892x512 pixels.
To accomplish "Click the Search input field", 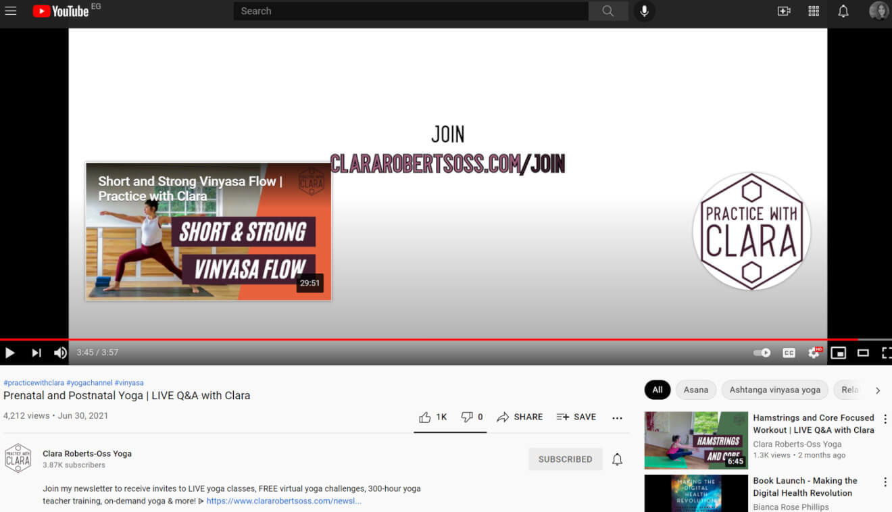I will click(411, 11).
